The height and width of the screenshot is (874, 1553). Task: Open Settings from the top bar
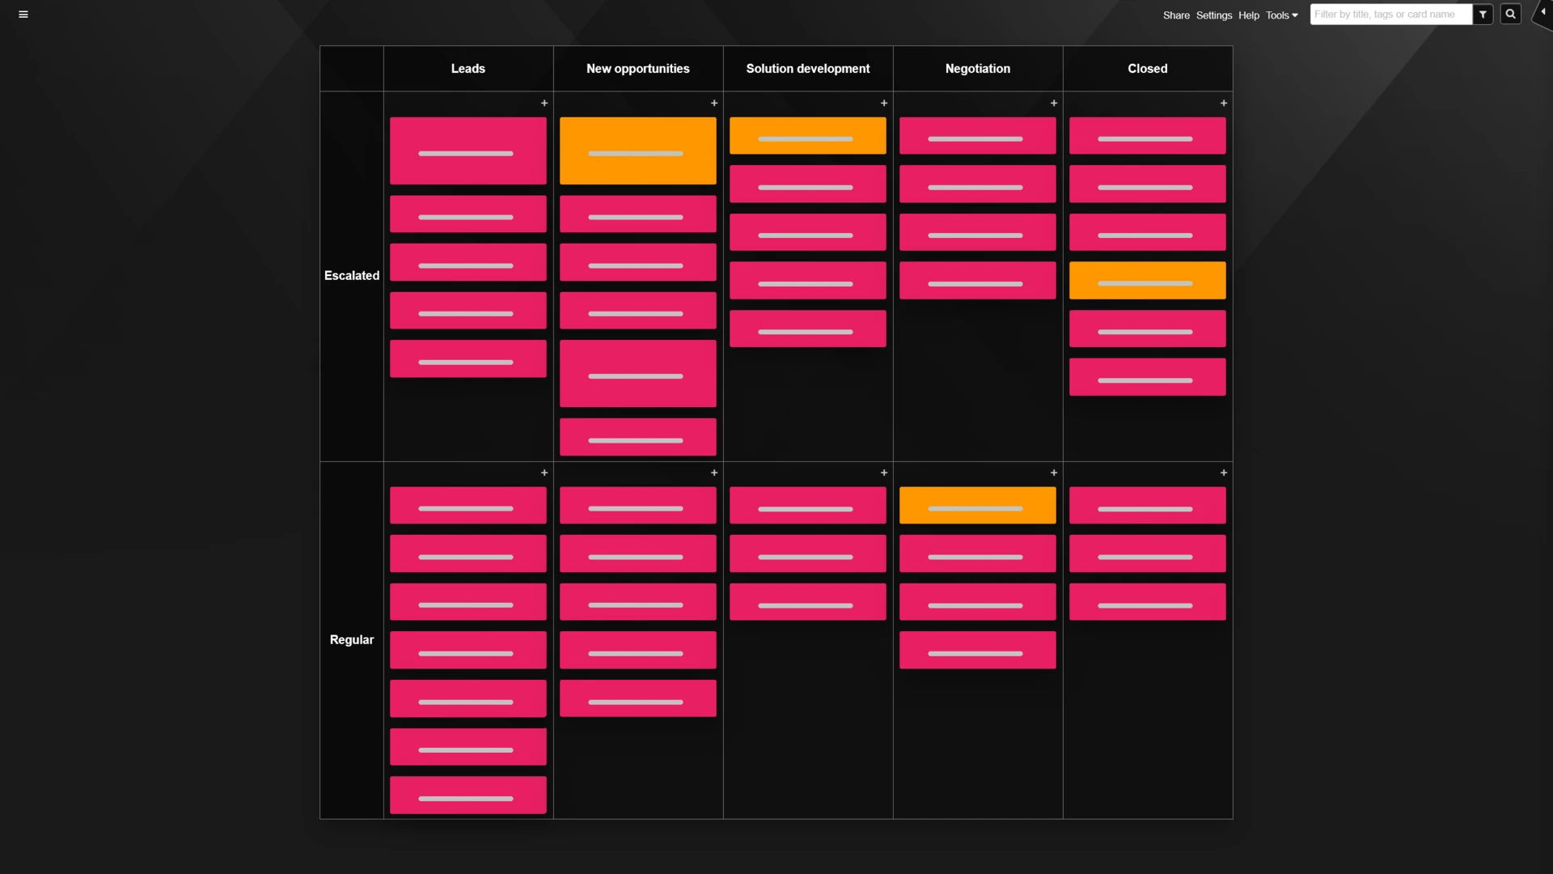point(1214,15)
